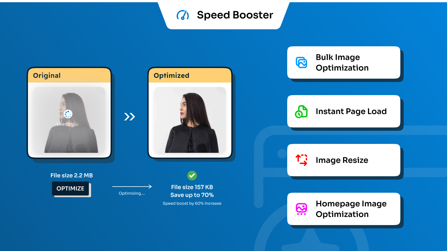Image resolution: width=447 pixels, height=251 pixels.
Task: Click the Speed Booster speedometer icon
Action: click(183, 15)
